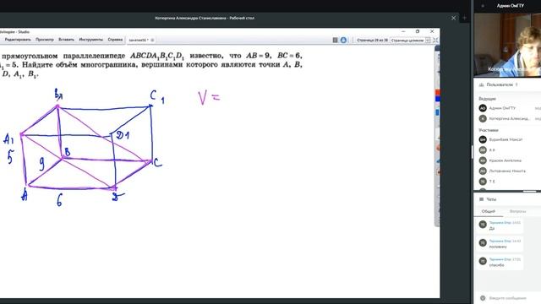
Task: Click the page counter text in toolbar
Action: click(x=372, y=41)
